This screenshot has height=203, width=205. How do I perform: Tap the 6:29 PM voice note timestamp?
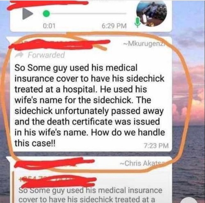[114, 26]
